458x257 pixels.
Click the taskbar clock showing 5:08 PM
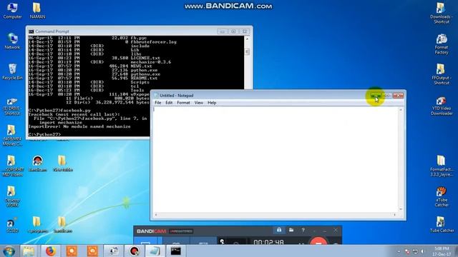(442, 251)
